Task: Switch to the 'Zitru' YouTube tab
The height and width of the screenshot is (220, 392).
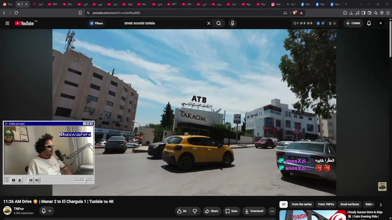Action: 68,4
